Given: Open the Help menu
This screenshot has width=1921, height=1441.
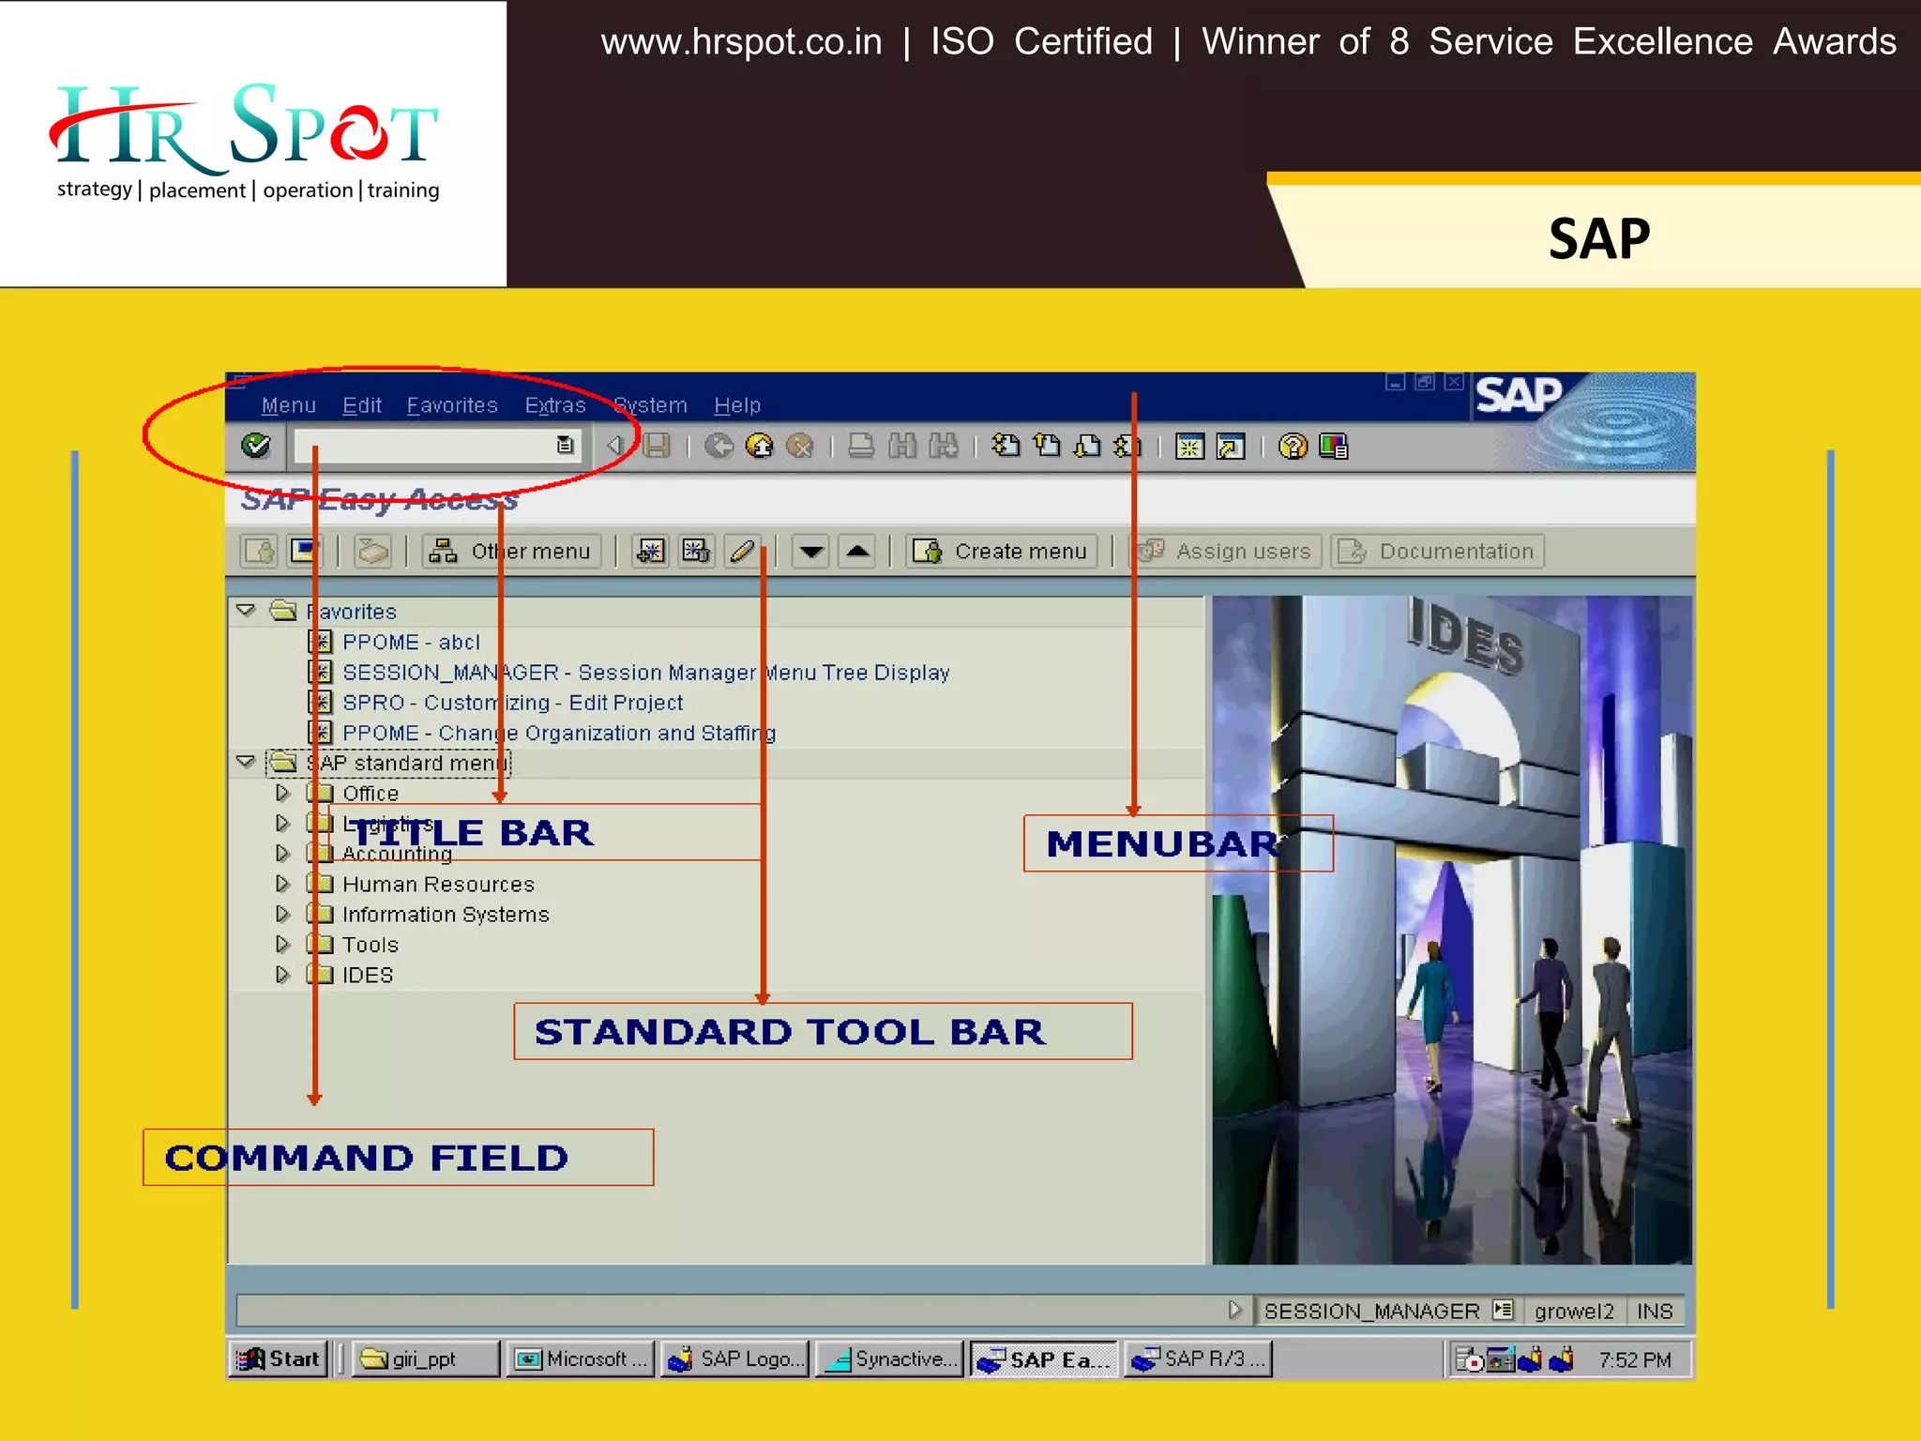Looking at the screenshot, I should pyautogui.click(x=737, y=405).
